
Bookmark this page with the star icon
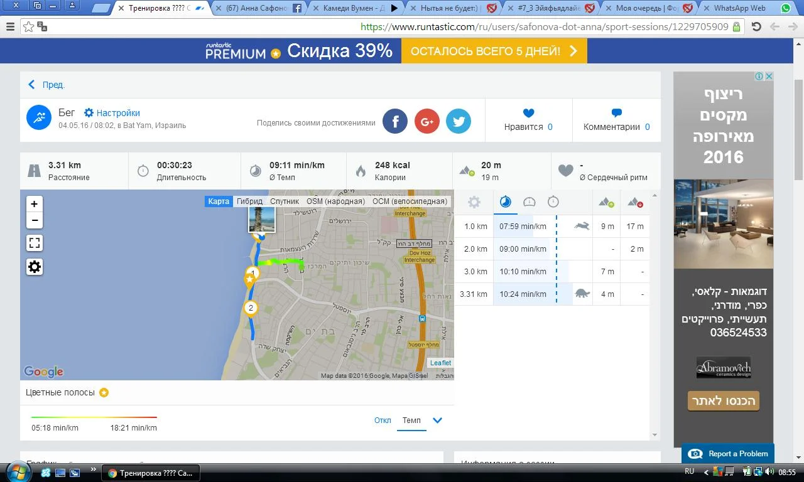pos(28,27)
